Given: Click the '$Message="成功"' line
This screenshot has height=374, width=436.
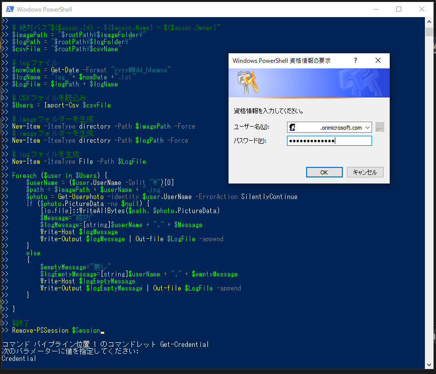Looking at the screenshot, I should pyautogui.click(x=67, y=218).
